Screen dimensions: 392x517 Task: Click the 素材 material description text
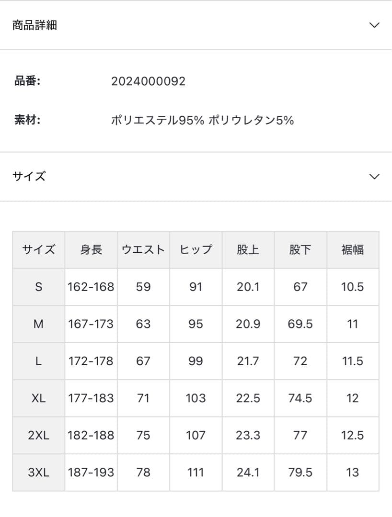click(x=201, y=120)
